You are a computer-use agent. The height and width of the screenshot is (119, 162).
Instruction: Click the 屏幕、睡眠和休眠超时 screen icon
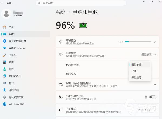pos(61,85)
